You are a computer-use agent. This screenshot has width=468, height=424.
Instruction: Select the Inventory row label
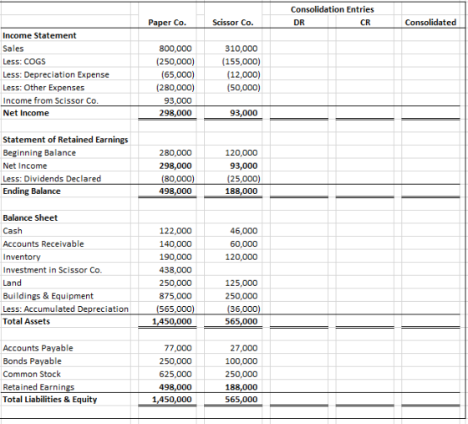coord(22,257)
